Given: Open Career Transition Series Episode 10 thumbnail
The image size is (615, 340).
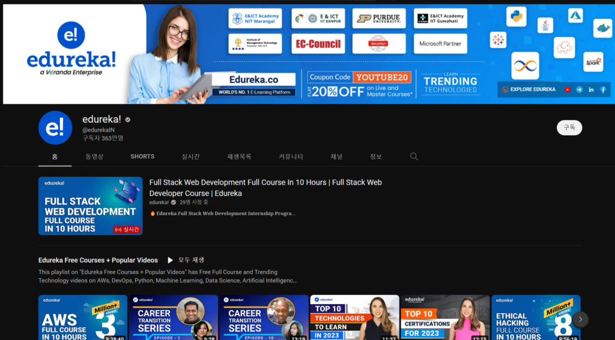Looking at the screenshot, I should pyautogui.click(x=264, y=317).
